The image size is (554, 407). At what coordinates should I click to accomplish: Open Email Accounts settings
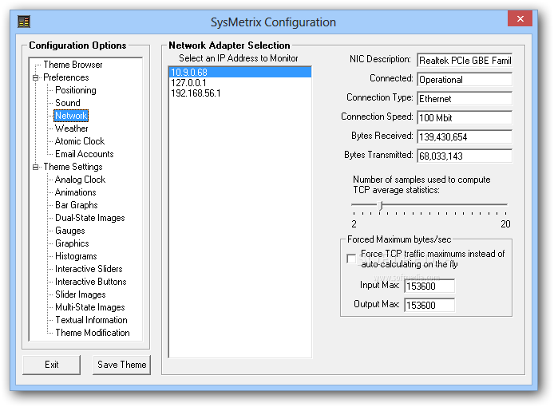tap(85, 154)
